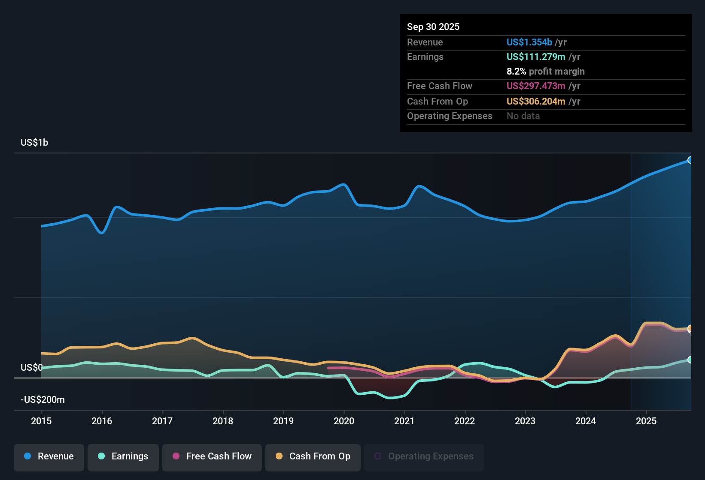This screenshot has width=705, height=480.
Task: Click the Cash From Op endpoint marker
Action: coord(690,329)
